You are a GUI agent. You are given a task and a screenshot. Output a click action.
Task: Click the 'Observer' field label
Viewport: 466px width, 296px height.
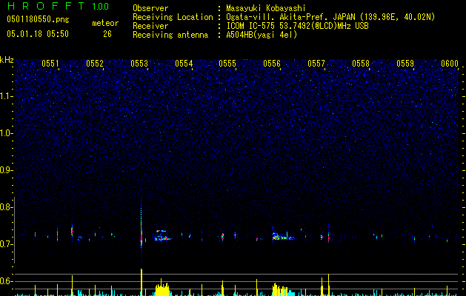click(x=150, y=8)
